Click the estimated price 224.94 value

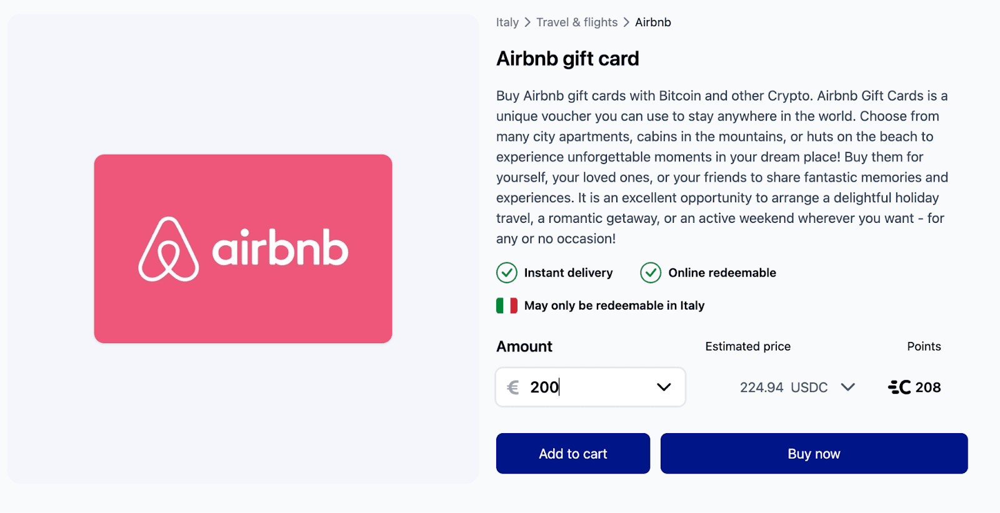point(762,387)
